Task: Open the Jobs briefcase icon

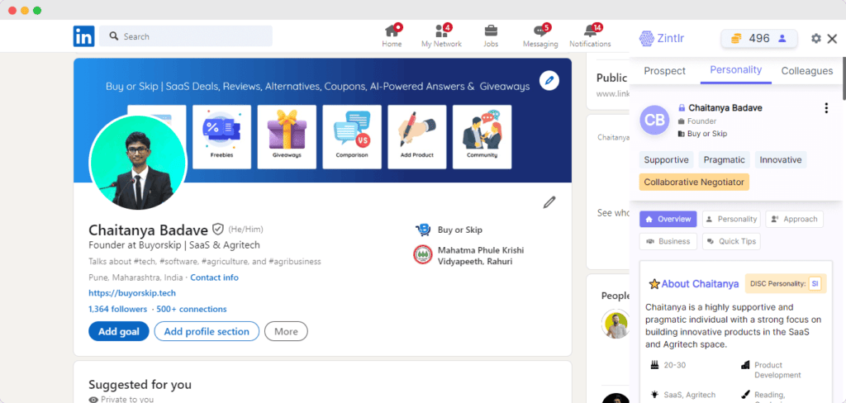Action: coord(491,31)
